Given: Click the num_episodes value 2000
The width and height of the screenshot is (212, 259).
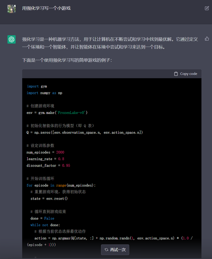Looking at the screenshot, I should [60, 152].
